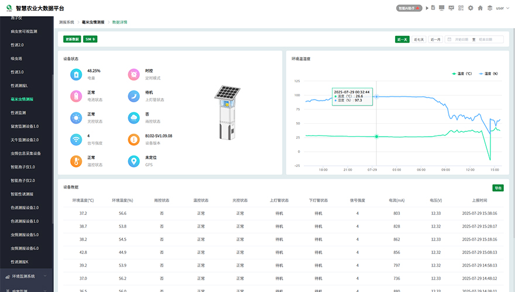Open the user account dropdown

coord(502,8)
